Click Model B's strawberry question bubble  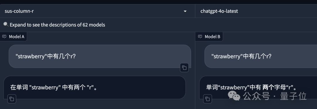[x=261, y=56]
